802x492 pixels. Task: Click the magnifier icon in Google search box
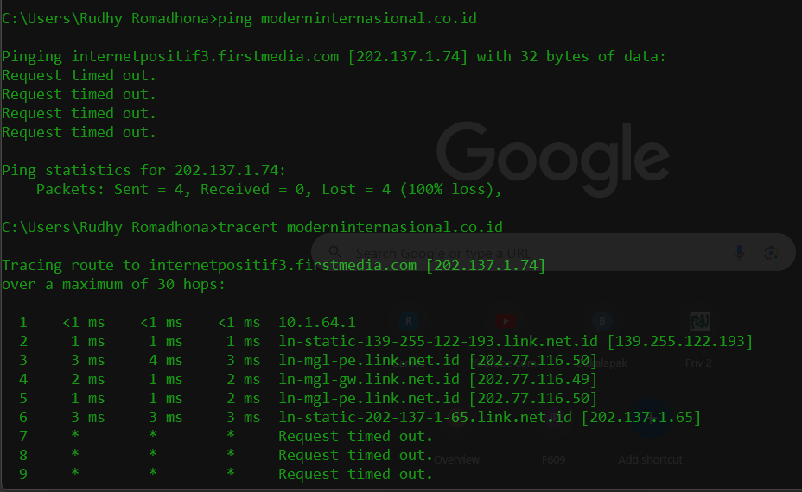coord(334,251)
